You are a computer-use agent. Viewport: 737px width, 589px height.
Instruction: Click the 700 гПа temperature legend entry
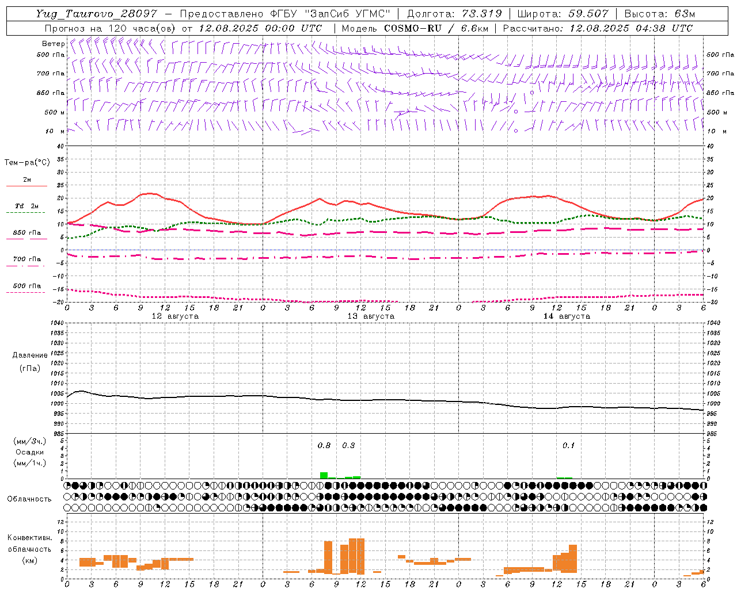click(26, 259)
